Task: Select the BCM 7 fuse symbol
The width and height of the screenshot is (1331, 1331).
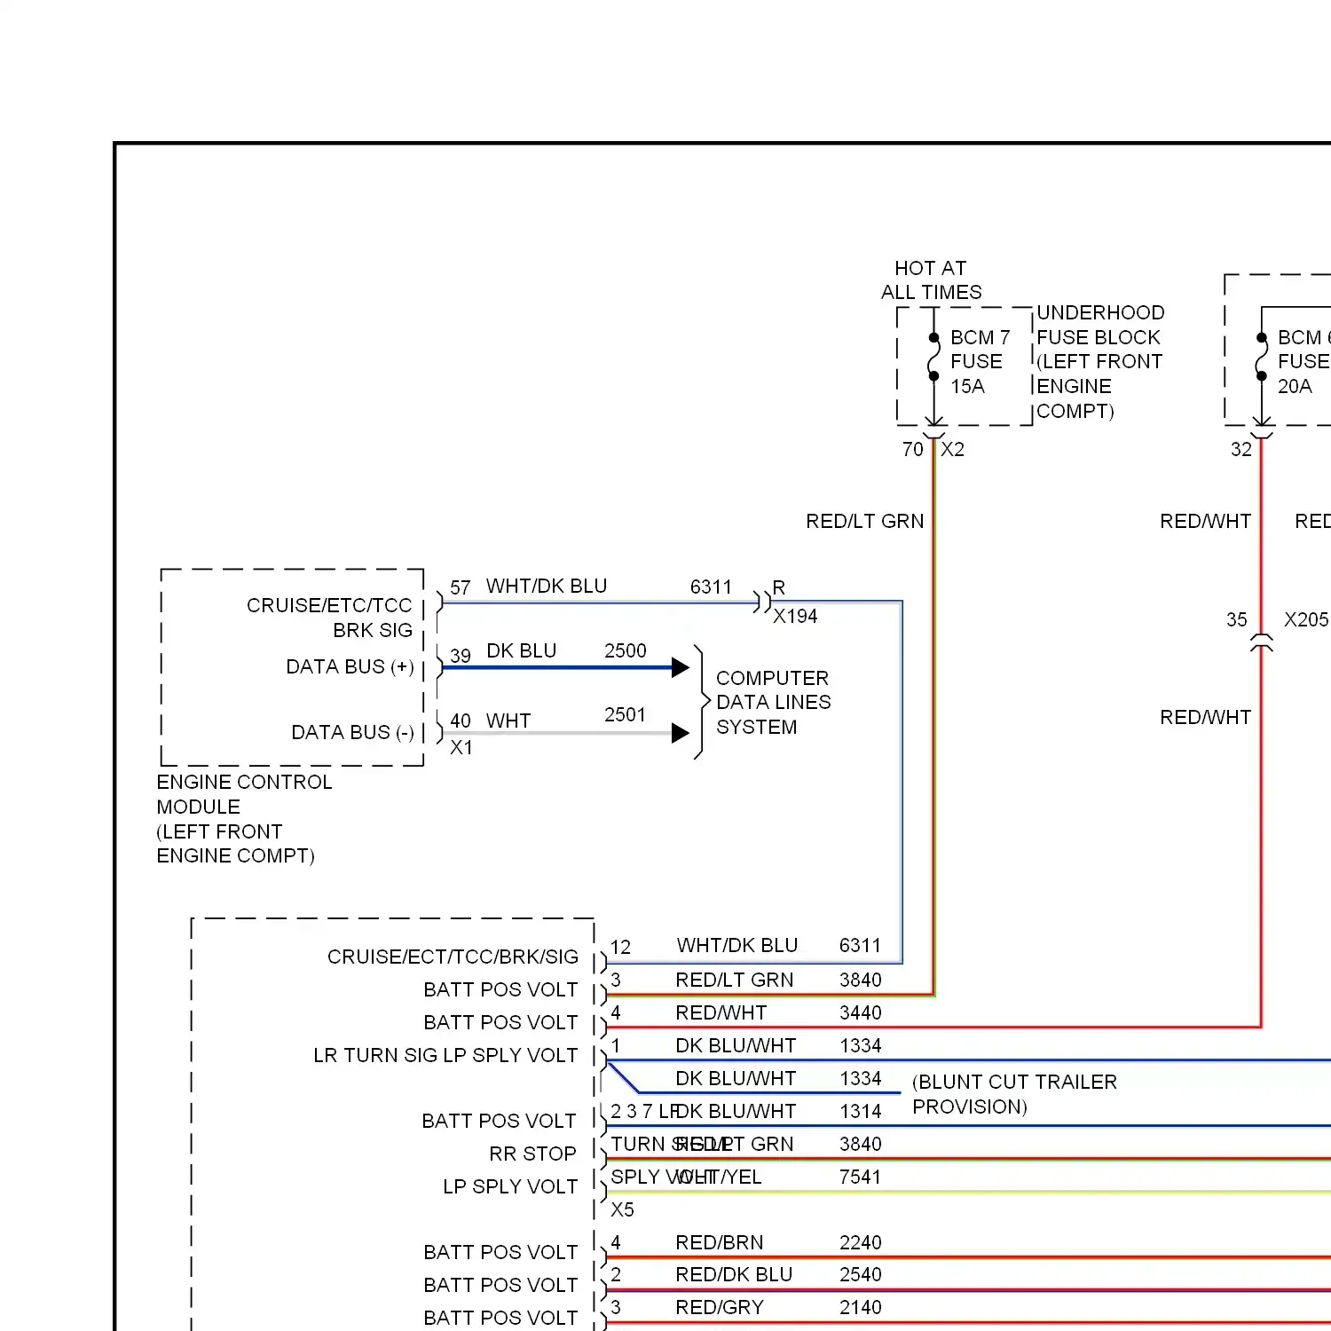Action: [933, 357]
